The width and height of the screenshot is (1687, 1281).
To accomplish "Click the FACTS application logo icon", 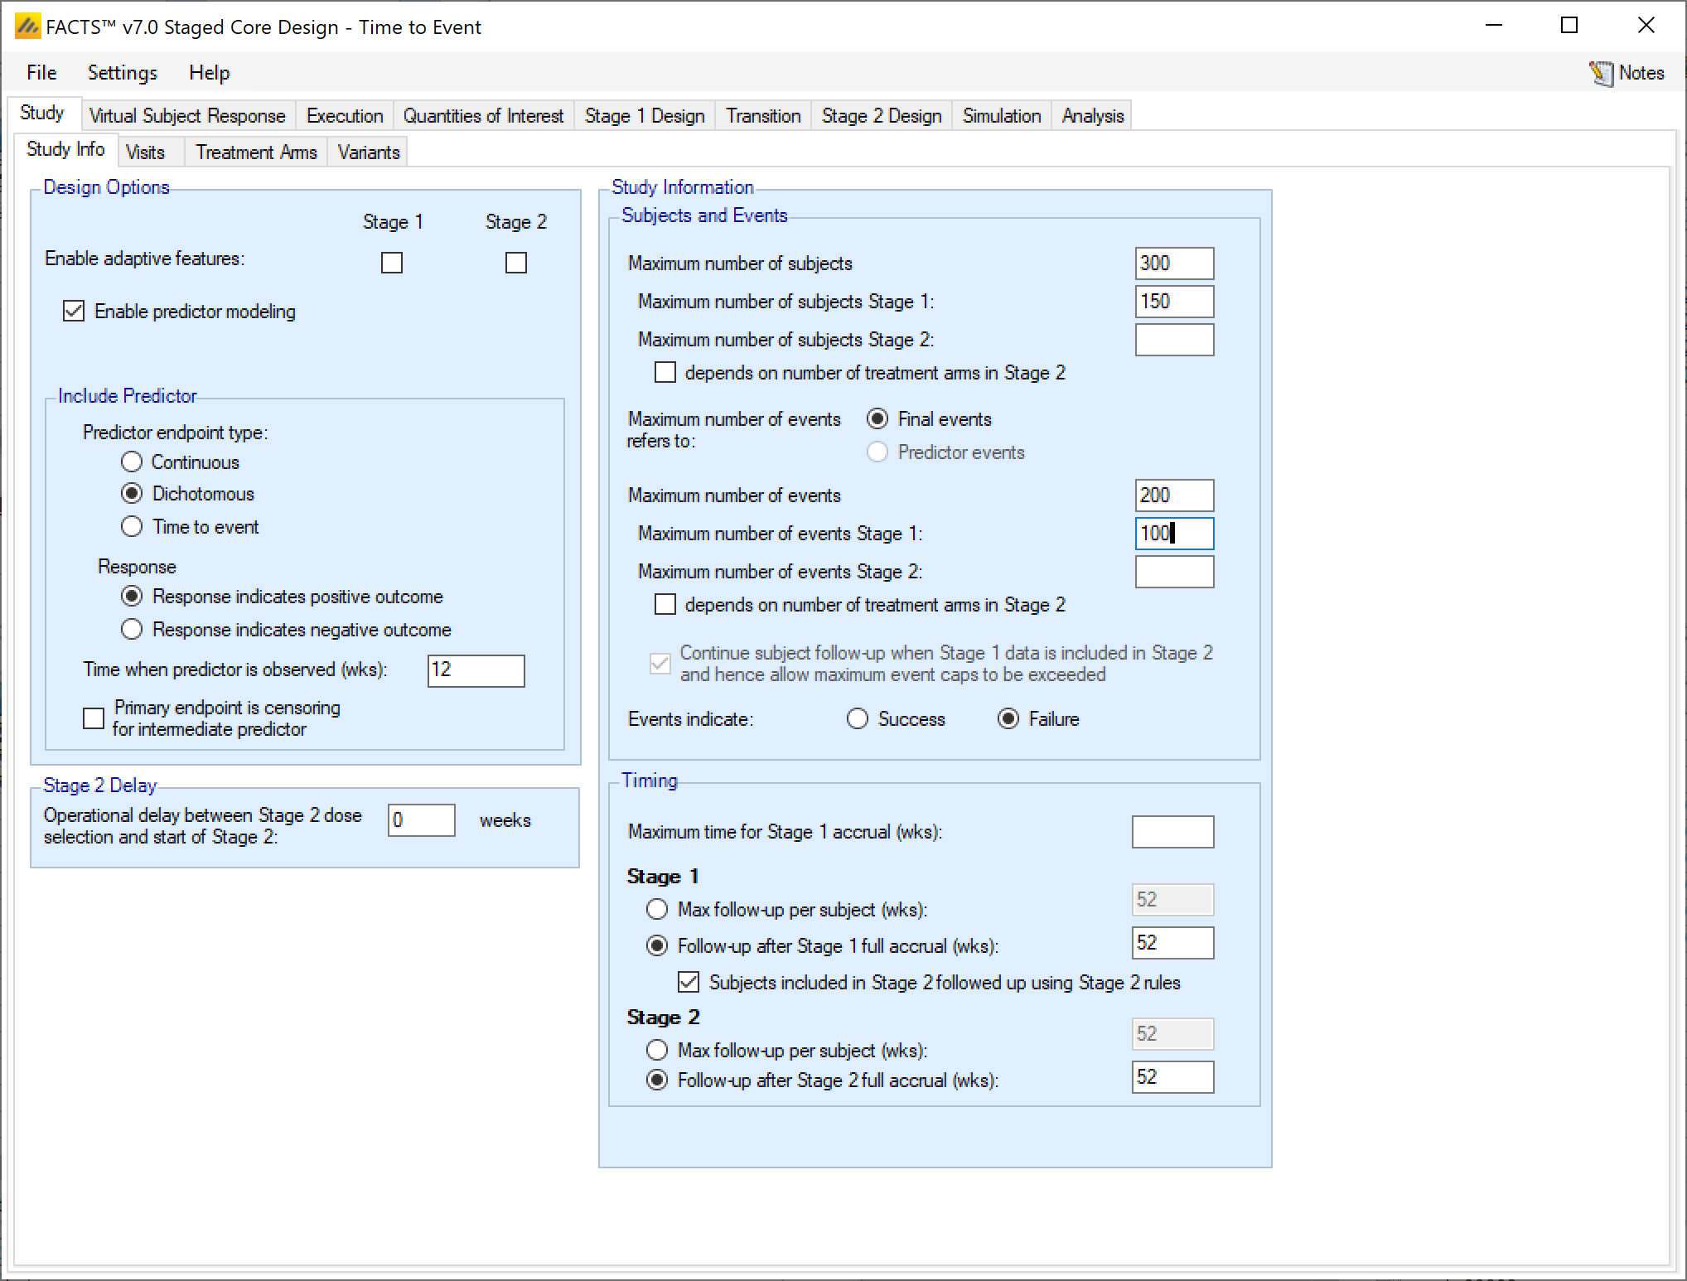I will (27, 27).
